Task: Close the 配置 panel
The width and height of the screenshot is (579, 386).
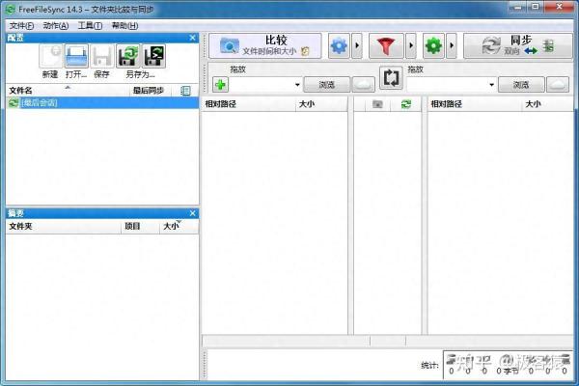Action: [x=192, y=38]
